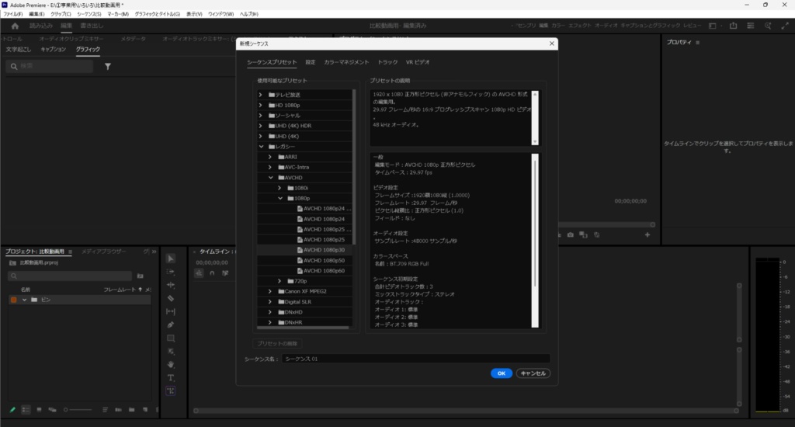
Task: Collapse the レガシー preset folder
Action: [x=261, y=147]
